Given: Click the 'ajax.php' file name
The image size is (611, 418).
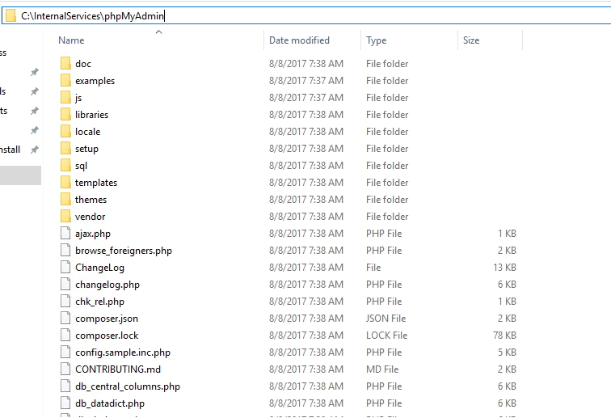Looking at the screenshot, I should point(93,234).
